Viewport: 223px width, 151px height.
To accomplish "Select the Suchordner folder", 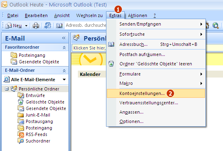I will (38, 141).
